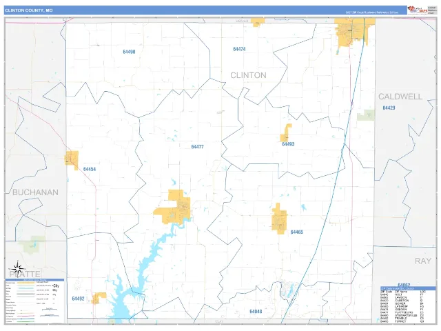
Task: Click the CAMERON row in ZIP index
Action: coord(402,301)
